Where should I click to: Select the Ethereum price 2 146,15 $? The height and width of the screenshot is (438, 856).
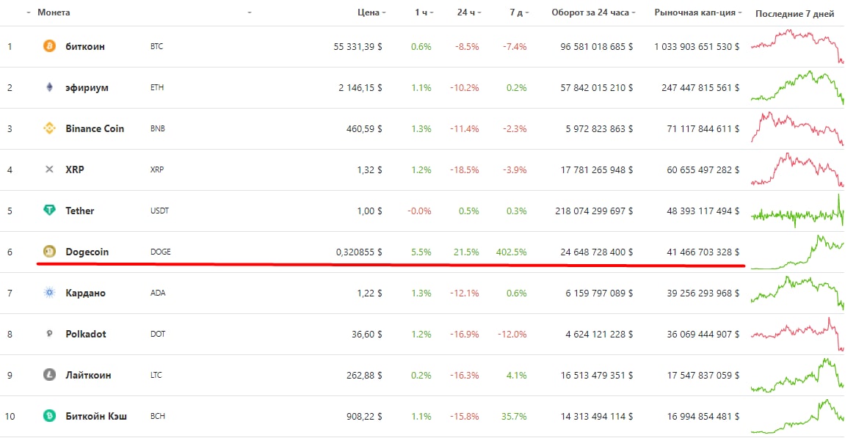[x=360, y=88]
